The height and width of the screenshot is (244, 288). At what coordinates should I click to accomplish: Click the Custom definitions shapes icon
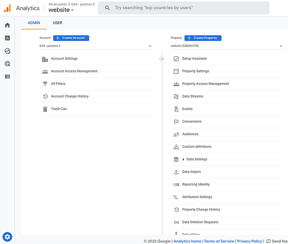176,147
